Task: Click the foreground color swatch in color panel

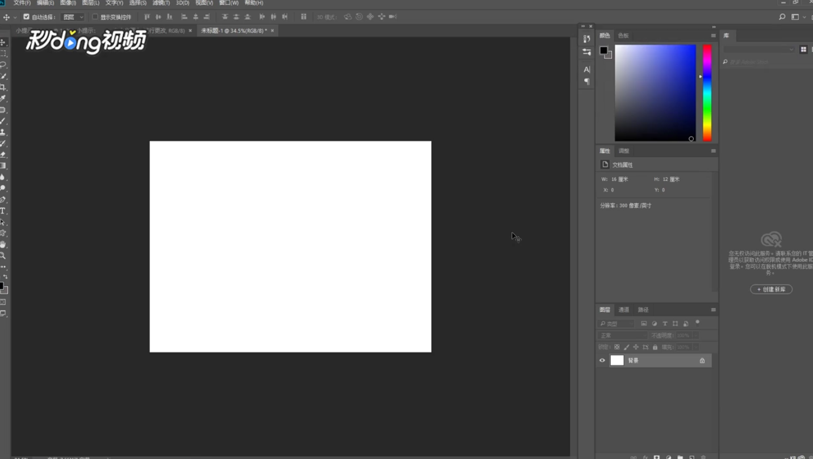Action: tap(603, 50)
